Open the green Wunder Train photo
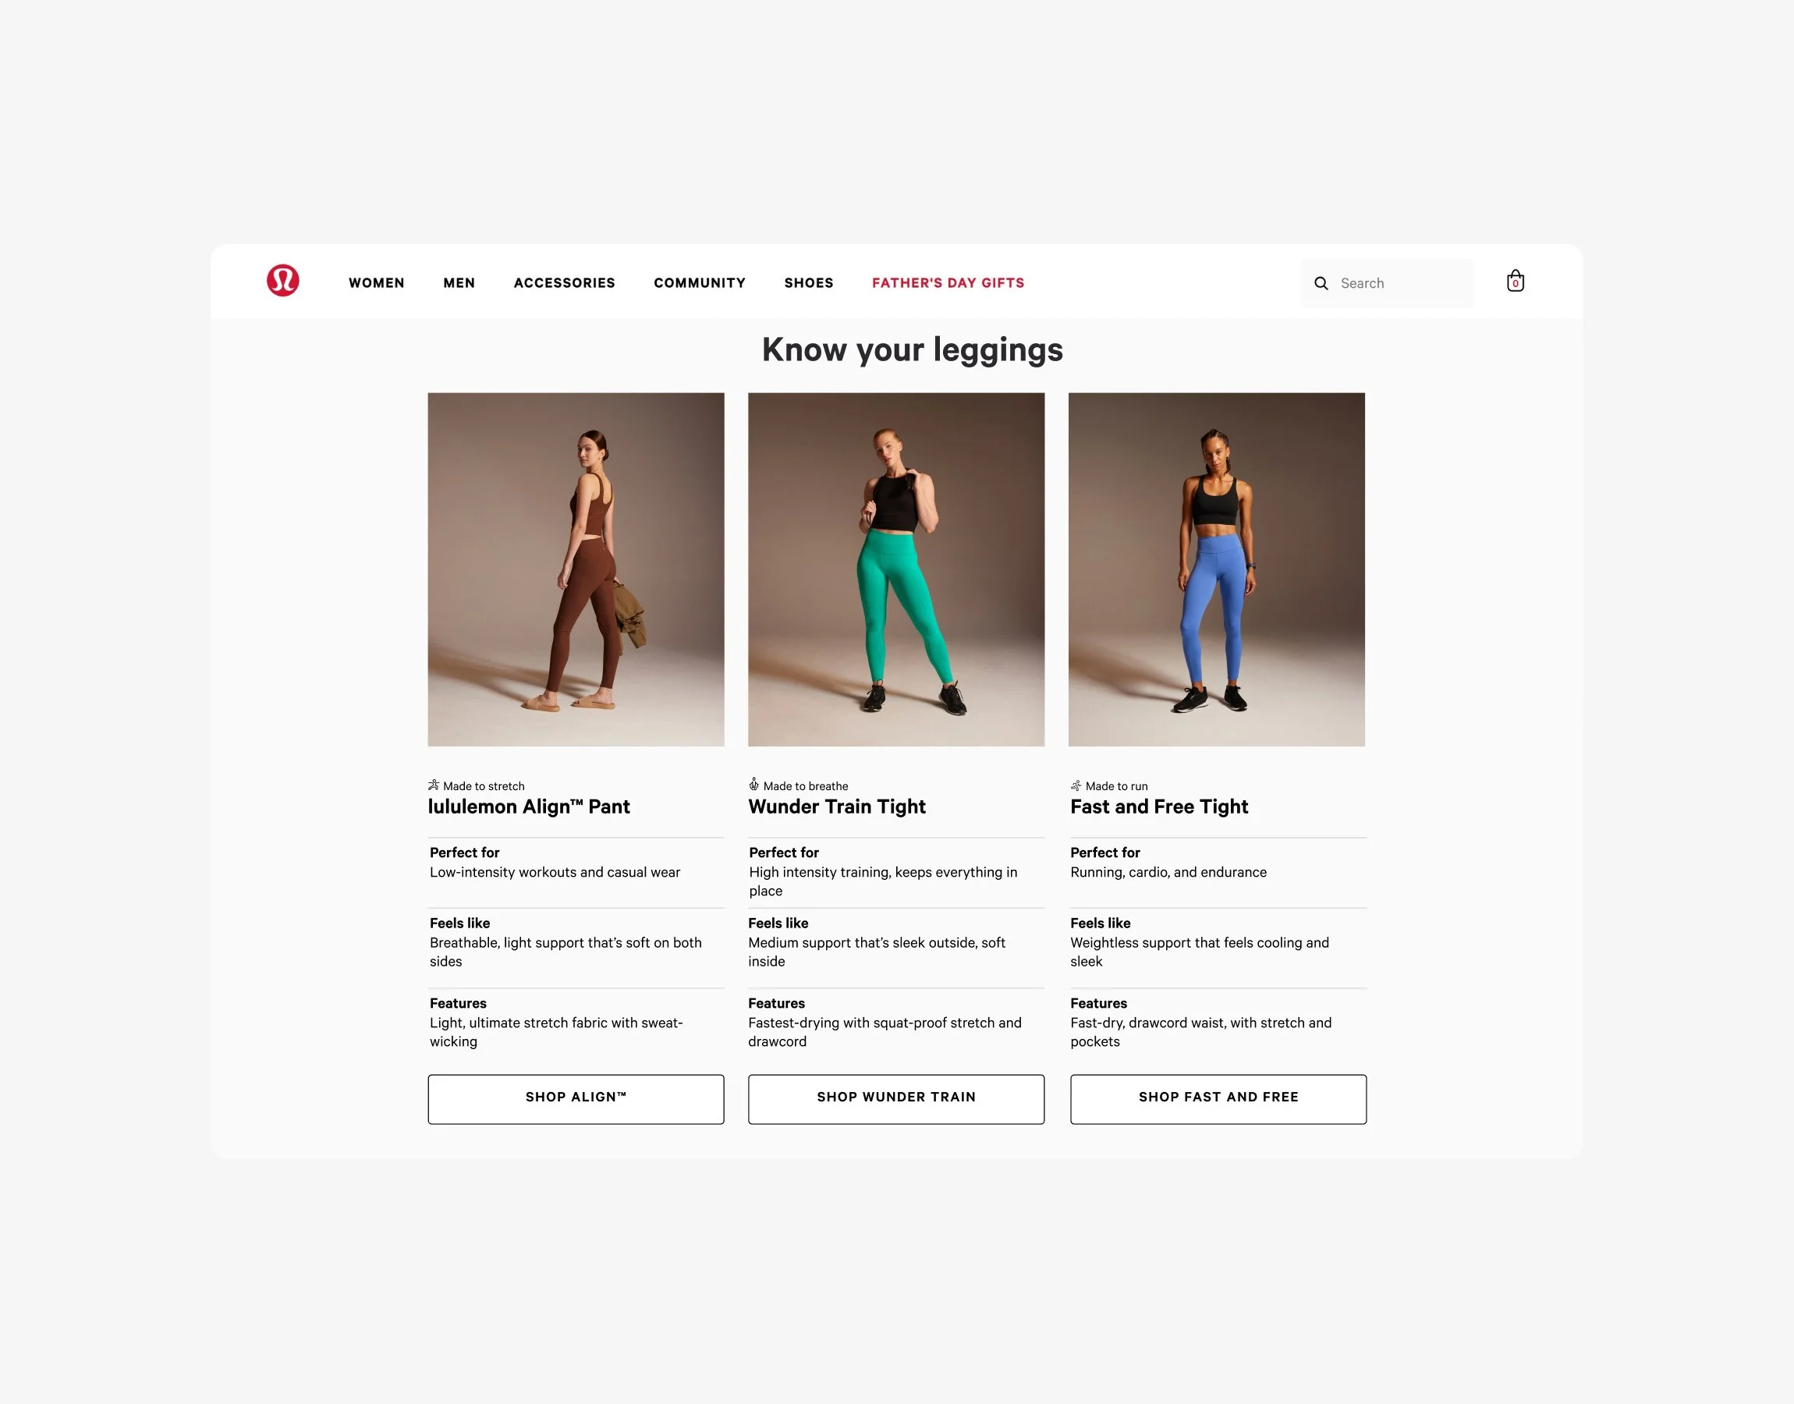The image size is (1794, 1404). coord(895,569)
